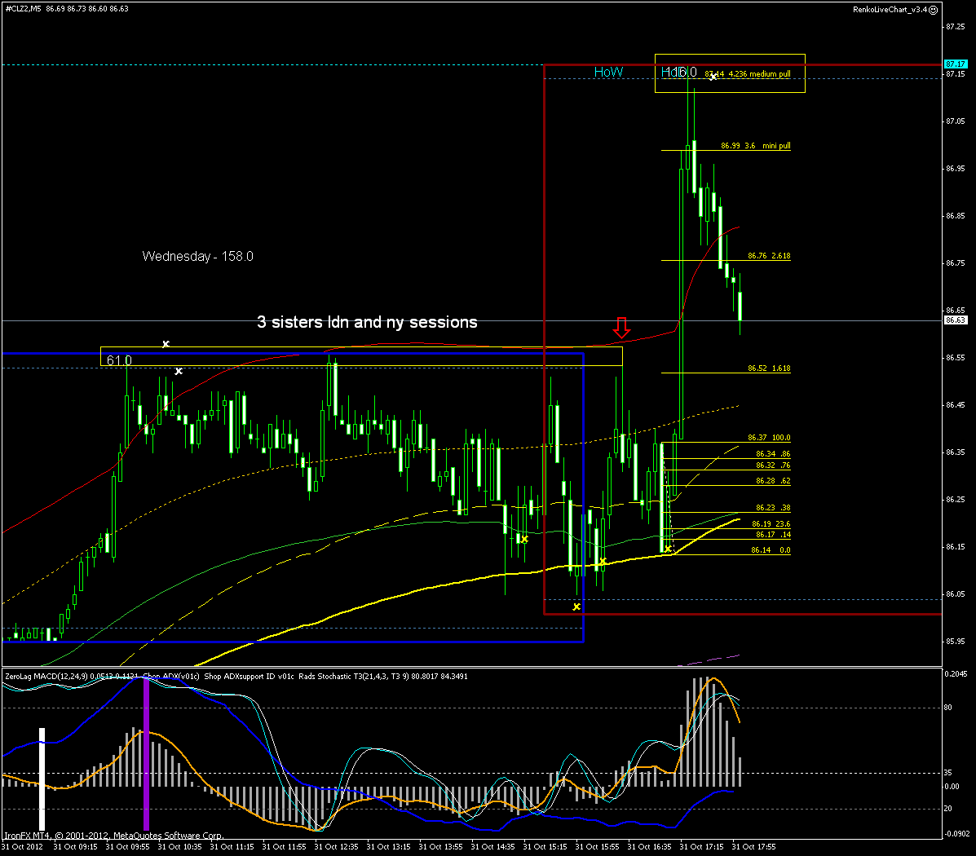Click the IronFX MT4 MetaQuotes copyright text
The height and width of the screenshot is (856, 976).
(114, 836)
